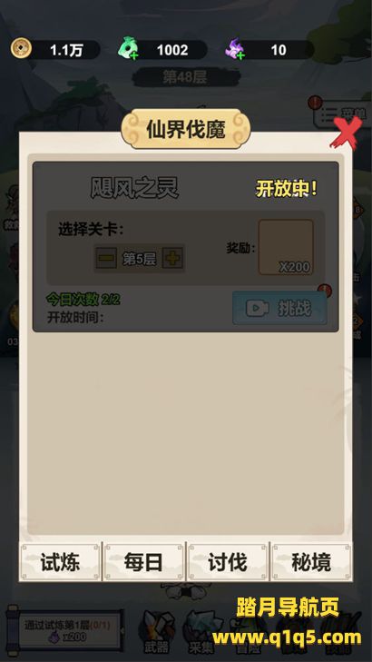372x662 pixels.
Task: Tap the 1002 jade amount display
Action: 172,50
